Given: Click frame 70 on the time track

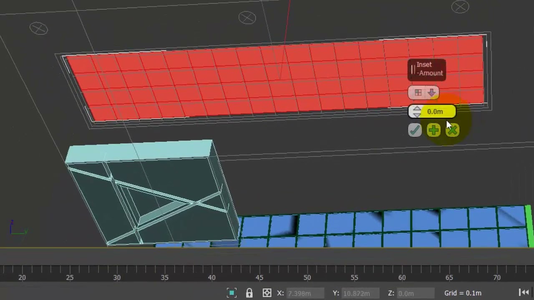Looking at the screenshot, I should [x=497, y=277].
